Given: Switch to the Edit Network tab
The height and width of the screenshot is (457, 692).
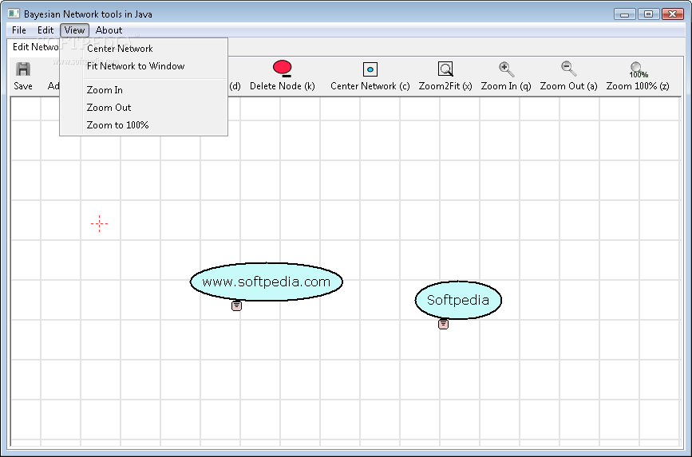Looking at the screenshot, I should [34, 47].
